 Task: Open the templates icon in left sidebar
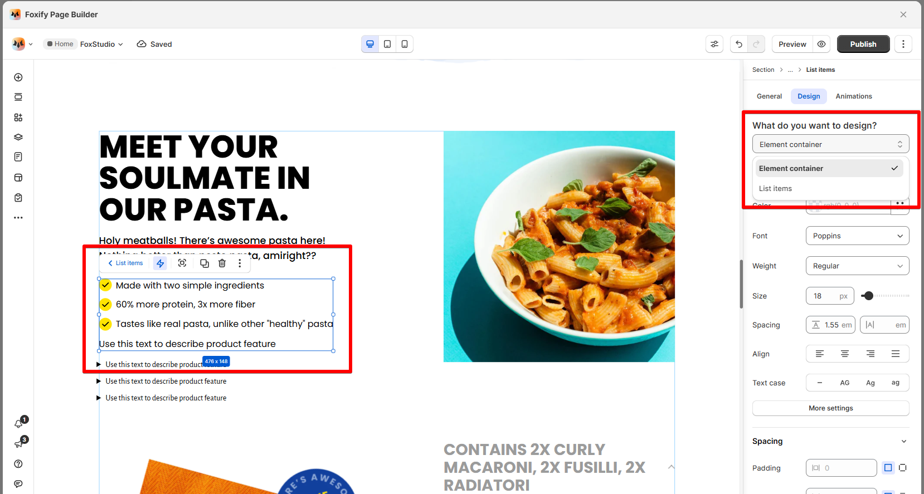(18, 178)
